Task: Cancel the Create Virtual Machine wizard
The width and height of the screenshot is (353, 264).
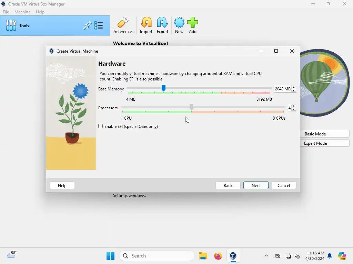Action: pyautogui.click(x=284, y=185)
